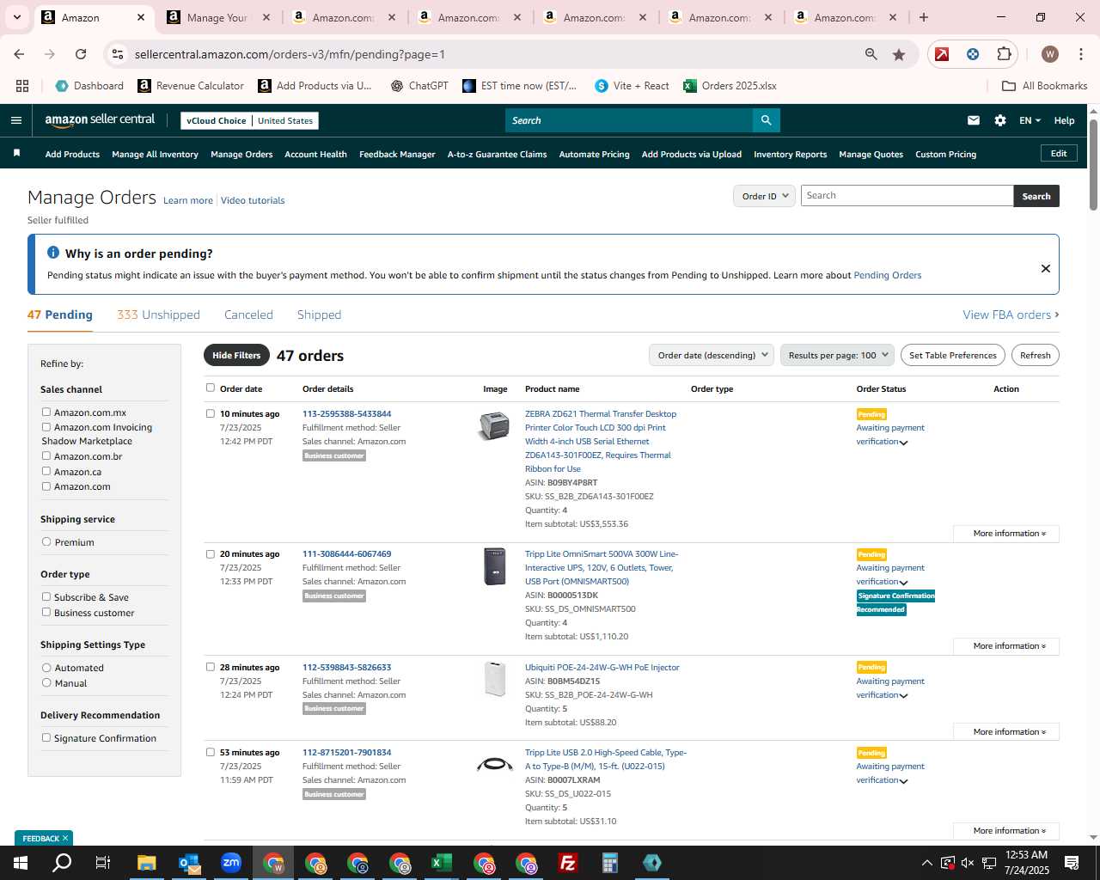Open Feedback Manager menu item
1100x880 pixels.
tap(397, 155)
